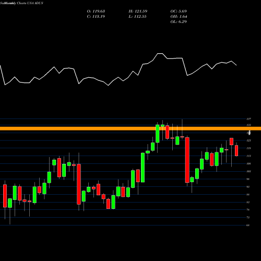The image size is (261, 261).
Task: Click the last red candle on the right
Action: coord(236,150)
